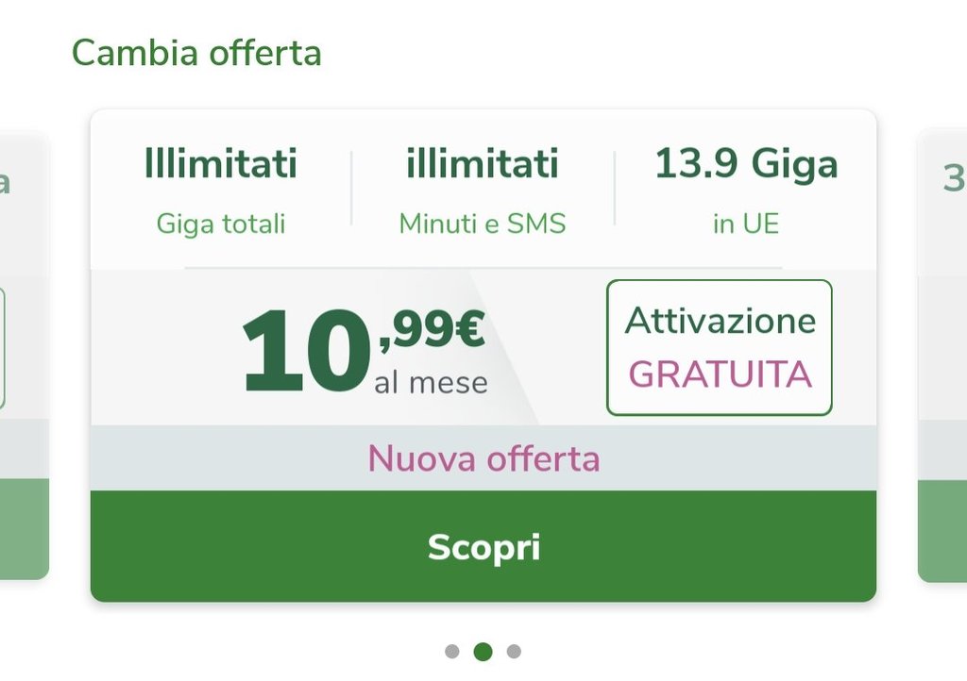Click the cut-off heading on the left card
The image size is (967, 681).
6,181
